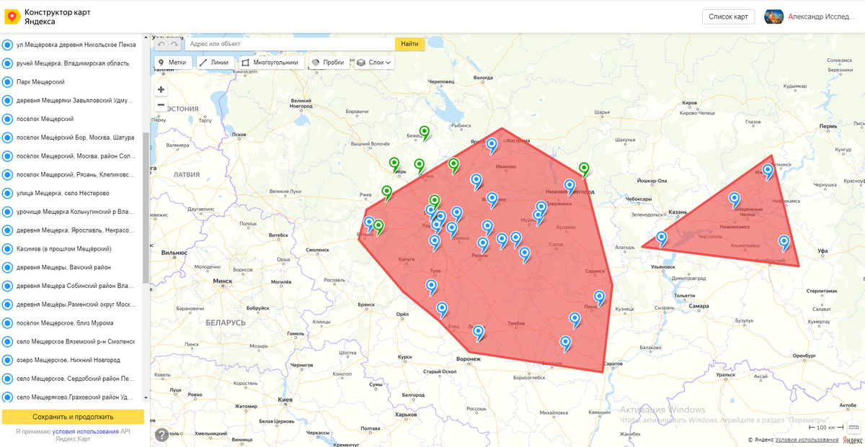
Task: Activate the ruler measurement tool
Action: click(854, 427)
